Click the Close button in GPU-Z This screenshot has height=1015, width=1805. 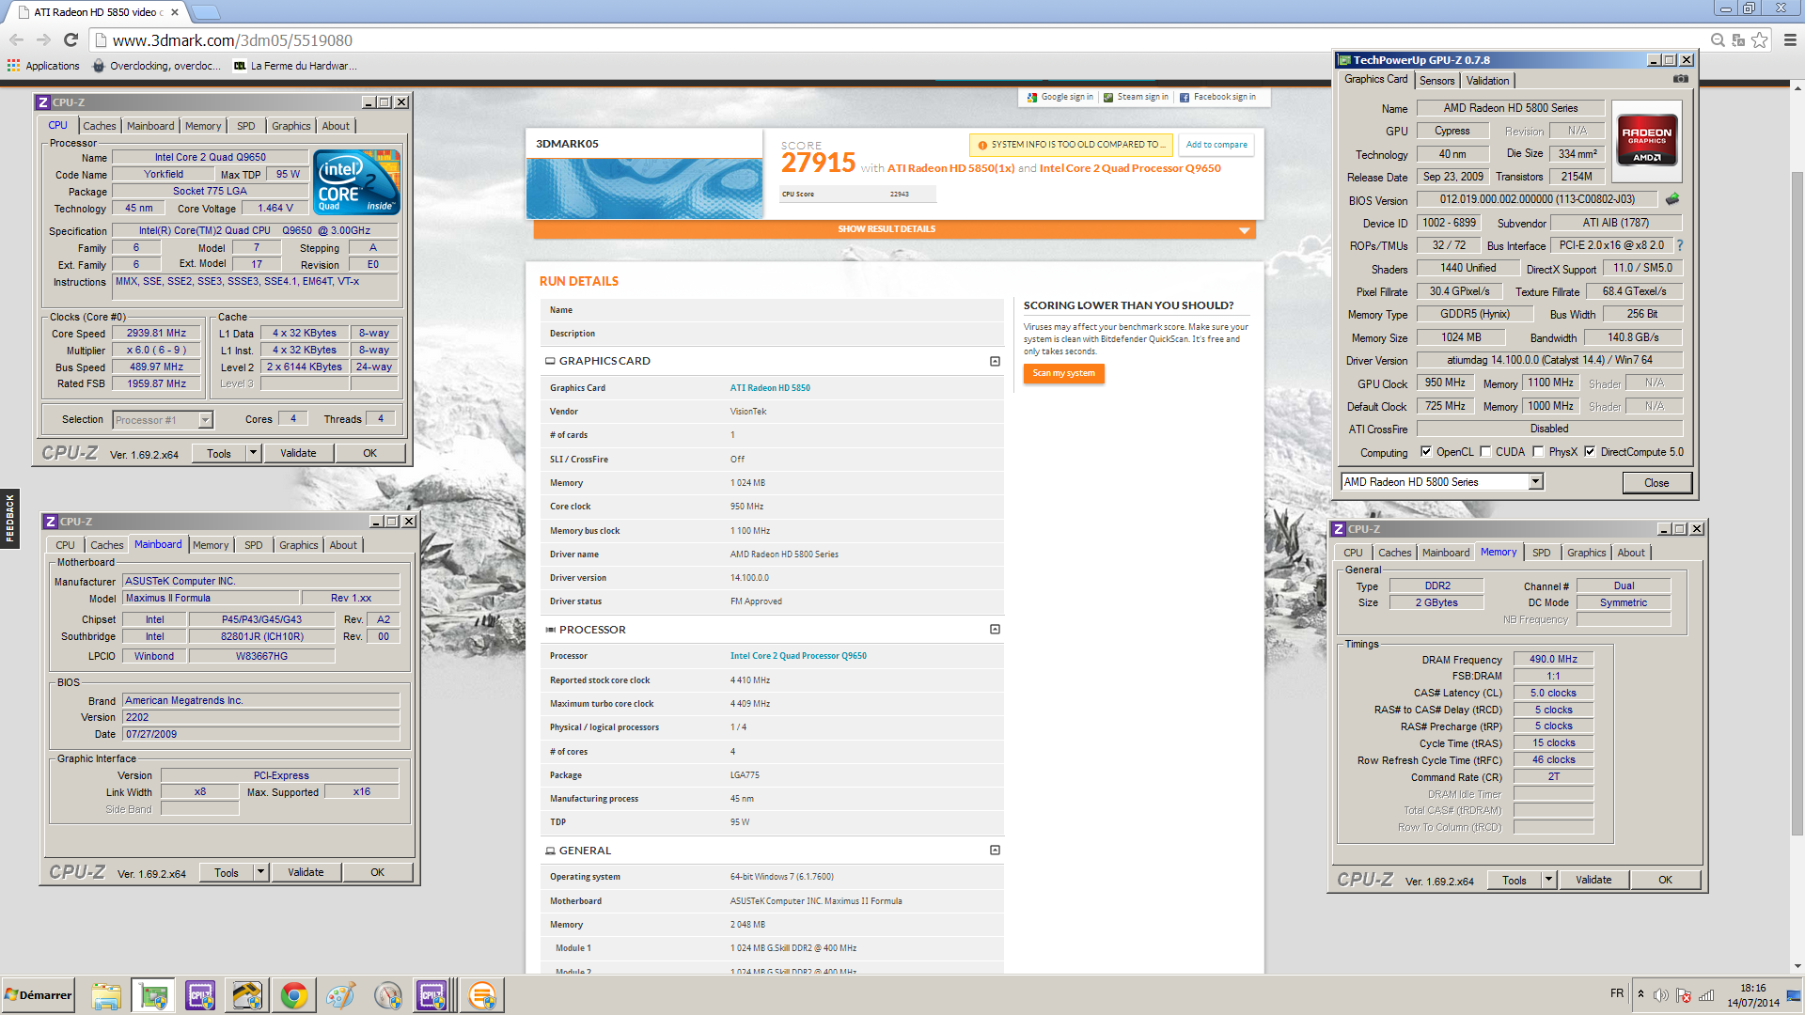1656,483
